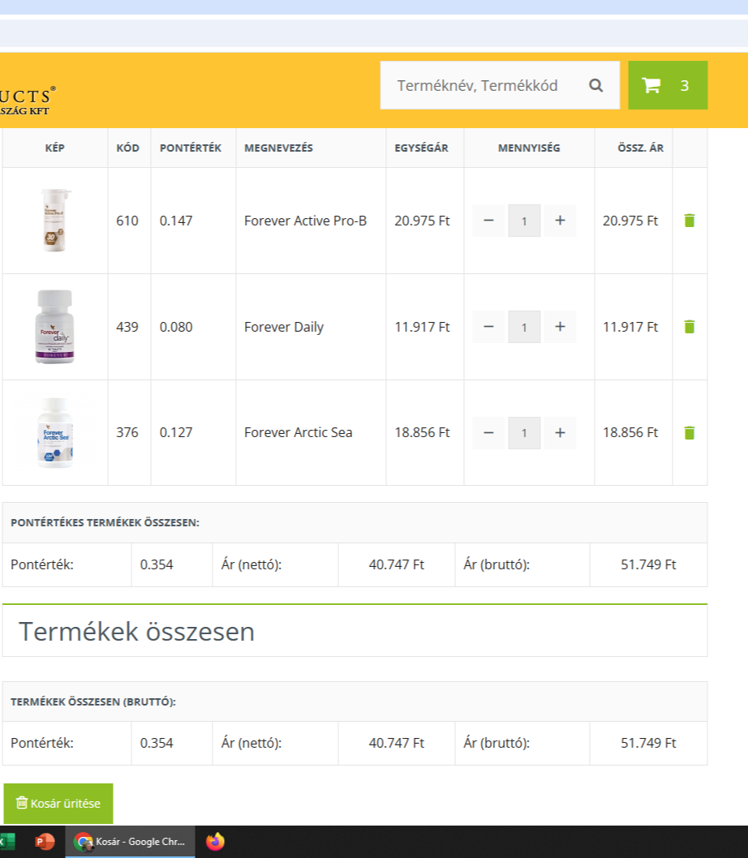The width and height of the screenshot is (748, 858).
Task: Remove Forever Arctic Sea using trash icon
Action: (x=689, y=432)
